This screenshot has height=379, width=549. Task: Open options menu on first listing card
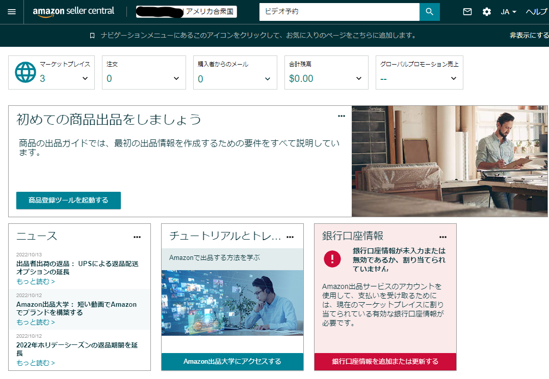[342, 116]
